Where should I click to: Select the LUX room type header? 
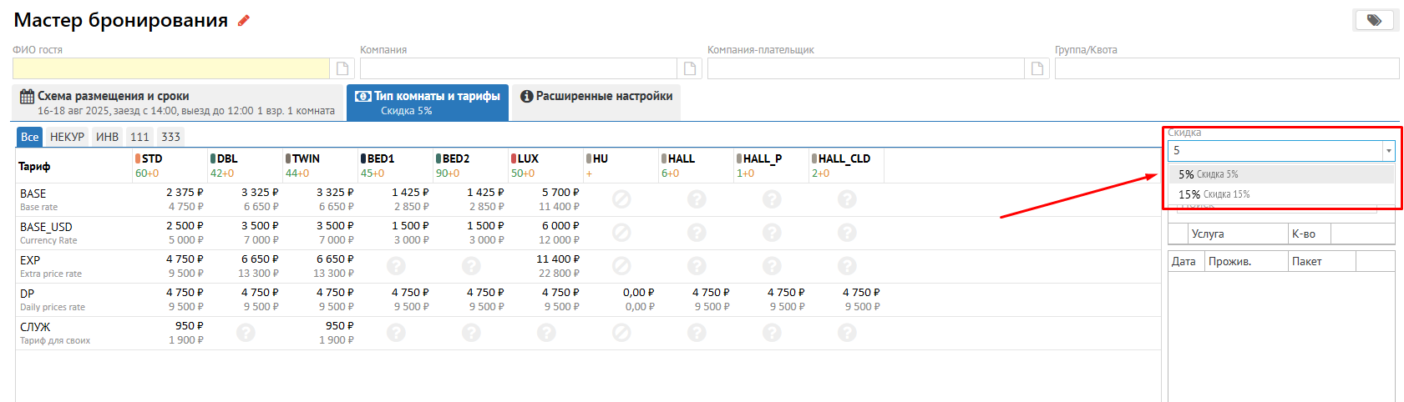pos(545,166)
